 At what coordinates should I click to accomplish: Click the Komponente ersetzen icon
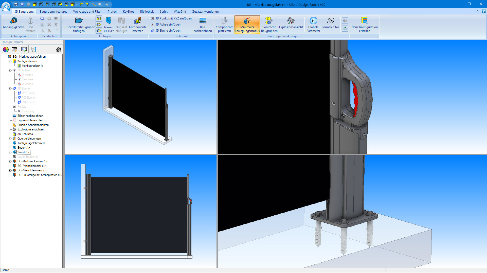click(138, 24)
